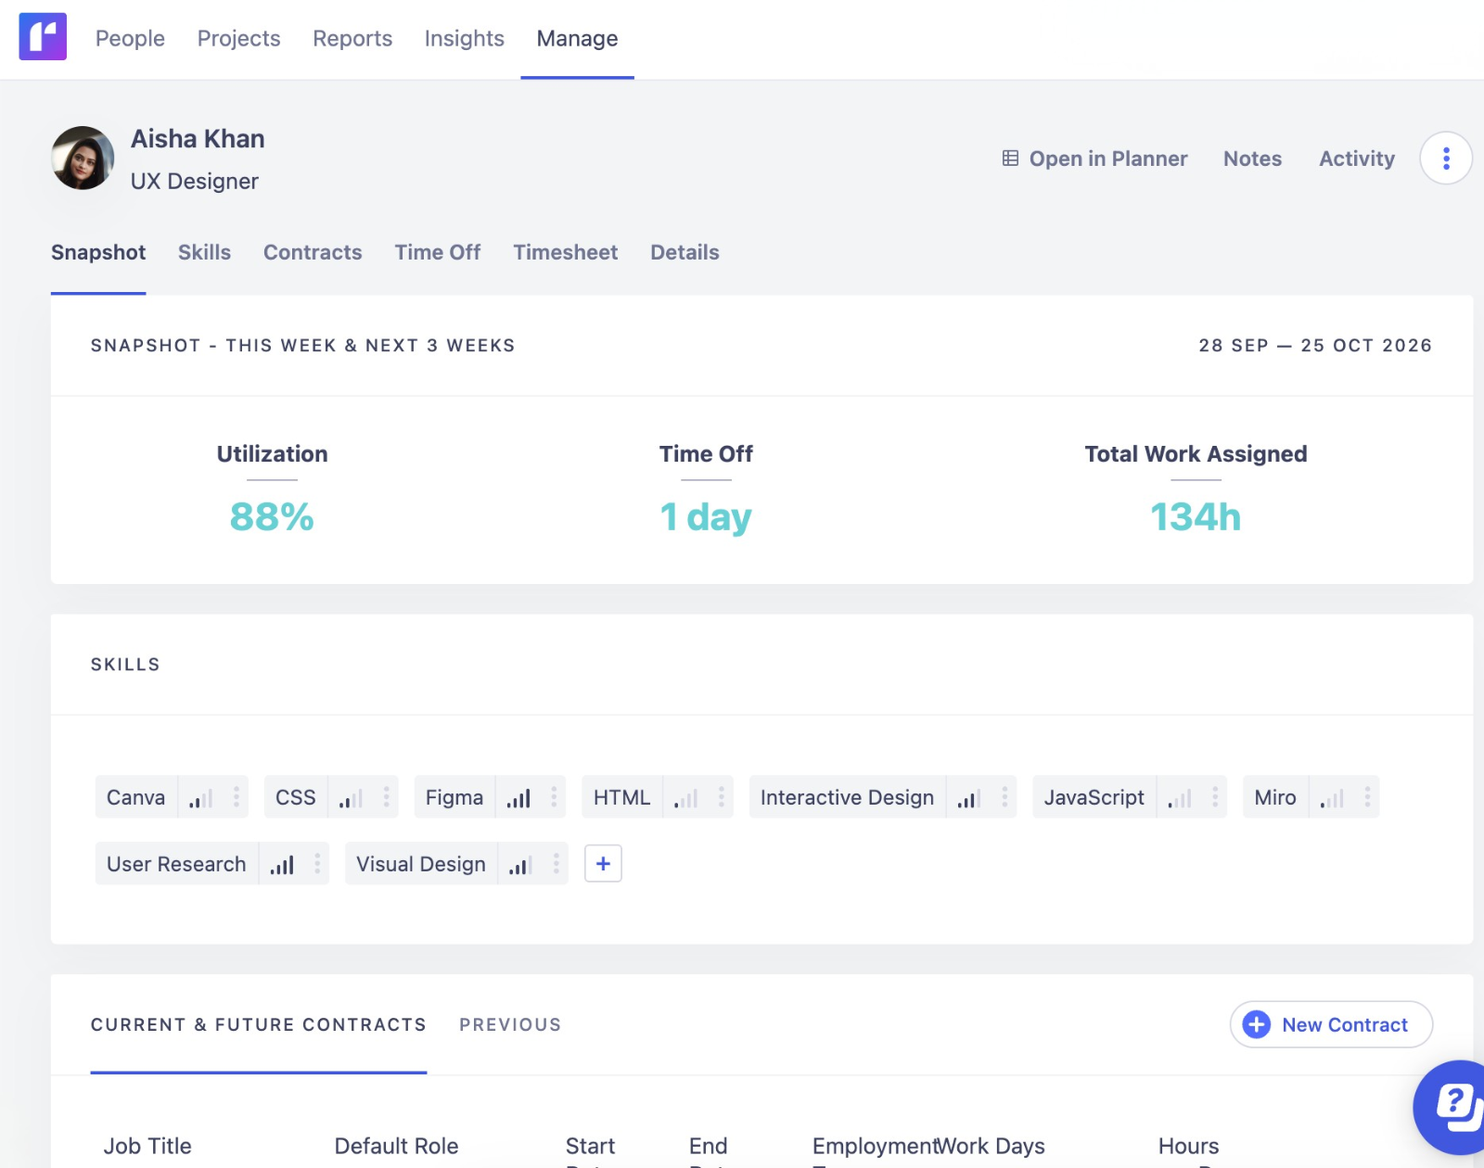Click Open in Planner link

pos(1094,159)
